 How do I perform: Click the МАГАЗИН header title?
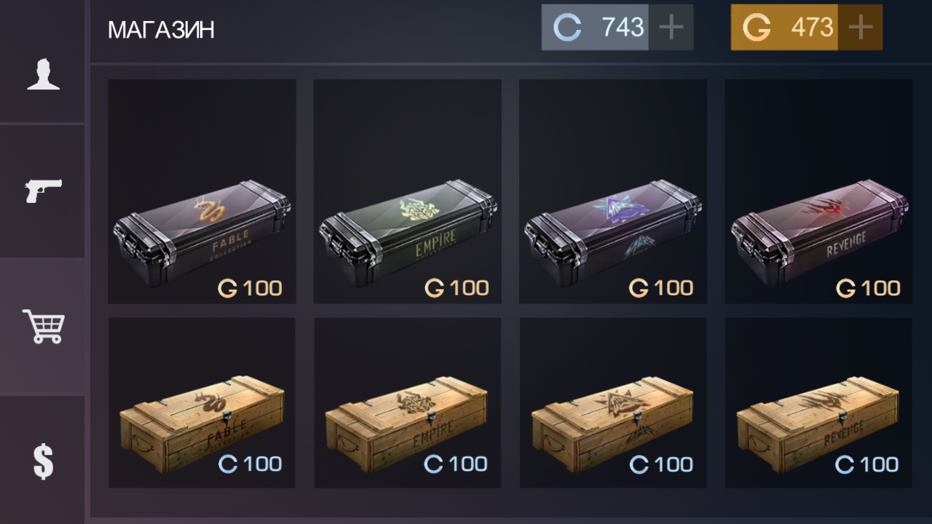161,30
